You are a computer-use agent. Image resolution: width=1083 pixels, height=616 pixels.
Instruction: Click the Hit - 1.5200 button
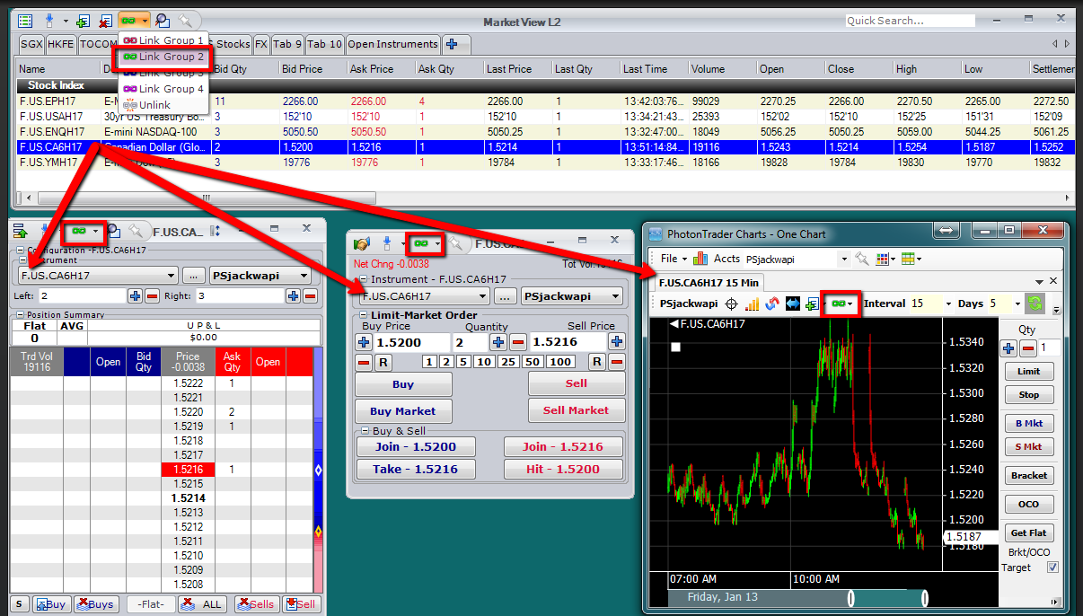[x=561, y=469]
